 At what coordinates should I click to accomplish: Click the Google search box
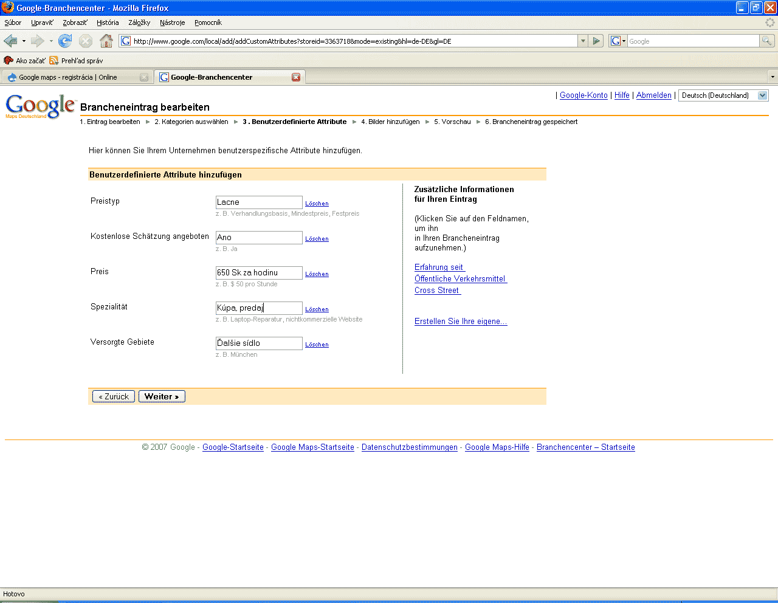(693, 41)
